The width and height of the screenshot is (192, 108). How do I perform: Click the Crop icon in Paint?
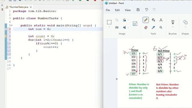tap(117, 20)
